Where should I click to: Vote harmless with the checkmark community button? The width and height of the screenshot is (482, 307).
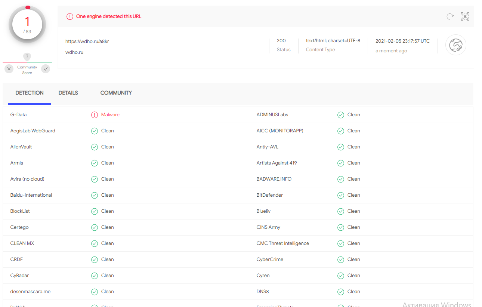[46, 69]
